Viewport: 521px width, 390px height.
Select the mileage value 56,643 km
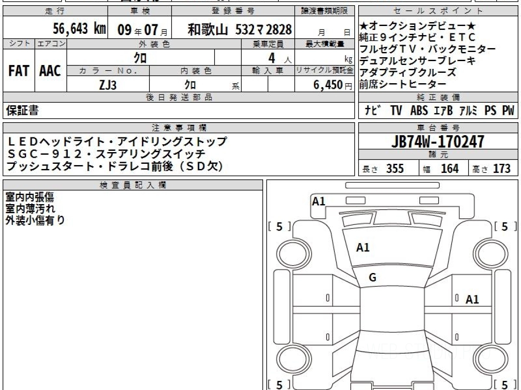[x=79, y=29]
